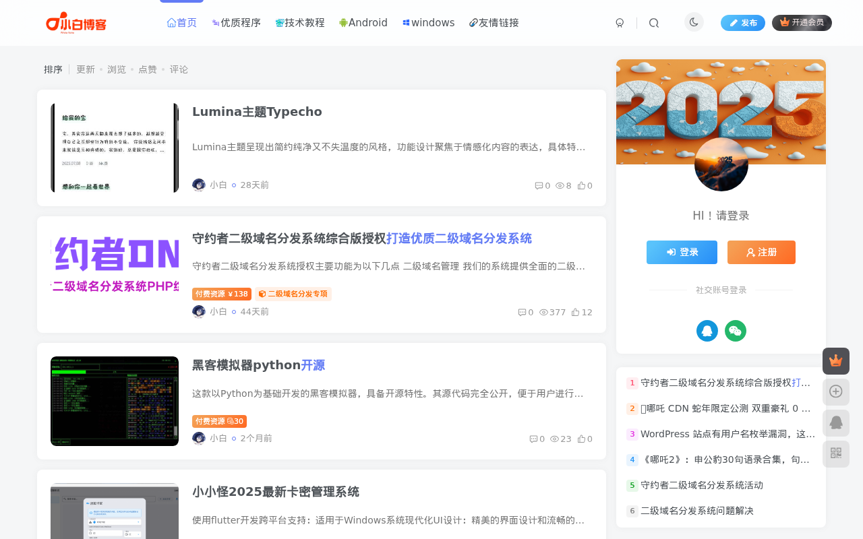Log in with the WeChat icon

point(735,331)
